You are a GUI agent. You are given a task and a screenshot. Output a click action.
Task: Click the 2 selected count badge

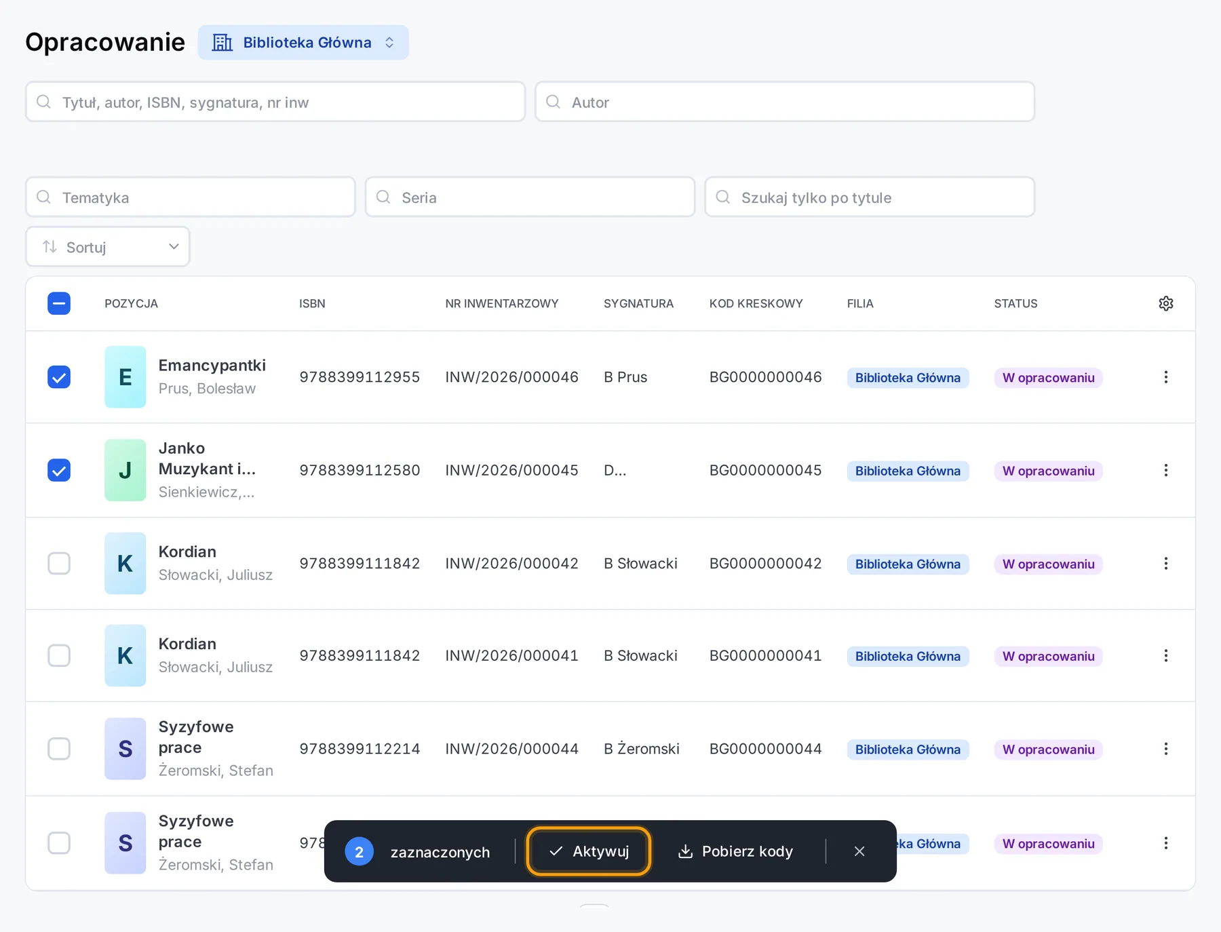tap(359, 852)
